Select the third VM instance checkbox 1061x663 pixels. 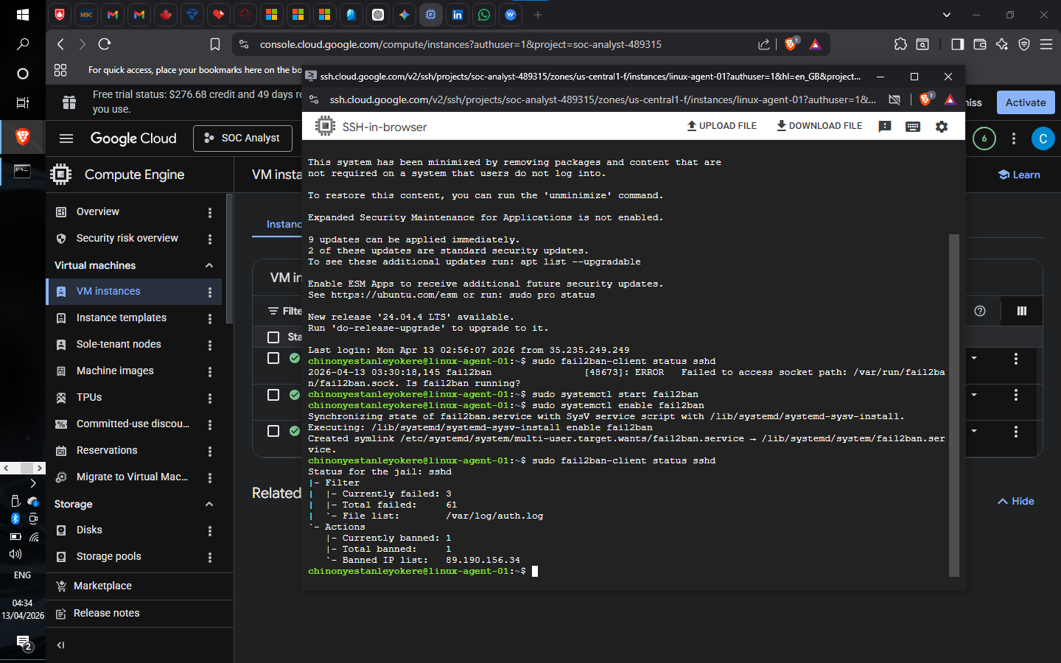pyautogui.click(x=273, y=431)
